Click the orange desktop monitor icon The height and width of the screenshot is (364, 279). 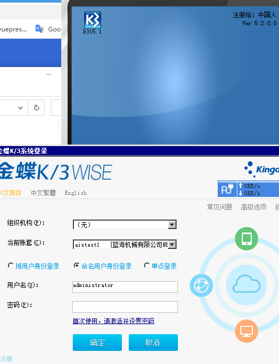tap(247, 331)
